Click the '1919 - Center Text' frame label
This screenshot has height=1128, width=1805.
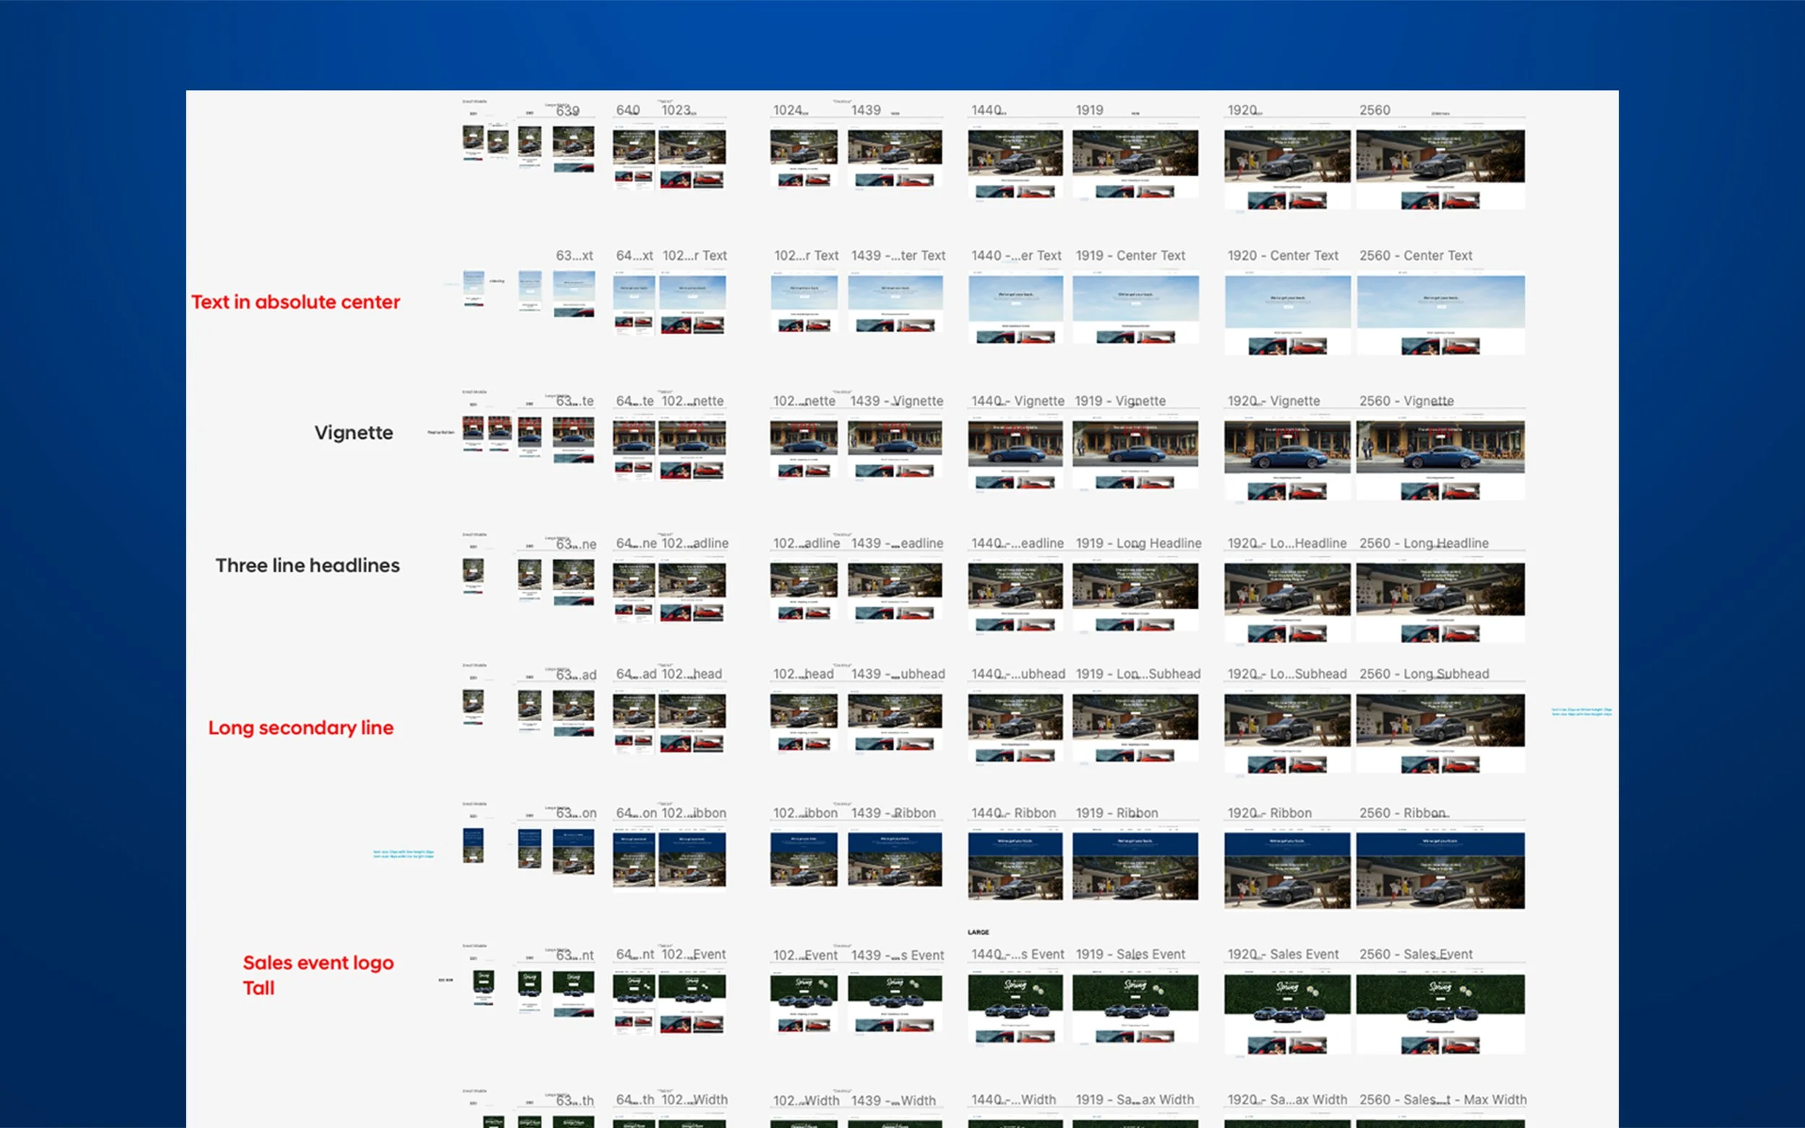[x=1130, y=256]
